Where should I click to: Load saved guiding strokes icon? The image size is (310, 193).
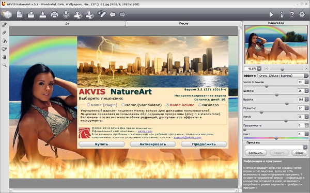click(x=78, y=14)
